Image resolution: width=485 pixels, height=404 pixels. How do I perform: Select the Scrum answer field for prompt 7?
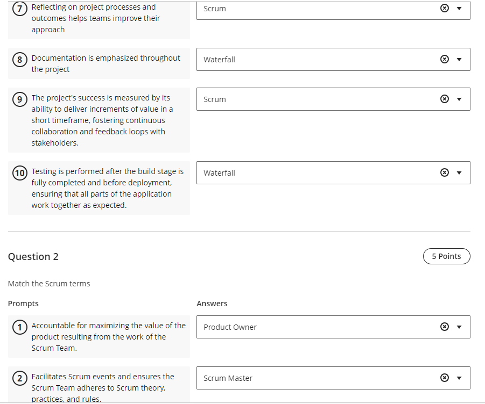pyautogui.click(x=323, y=8)
